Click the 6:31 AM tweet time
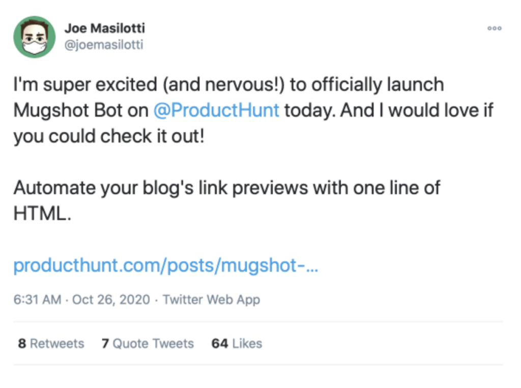 point(37,300)
